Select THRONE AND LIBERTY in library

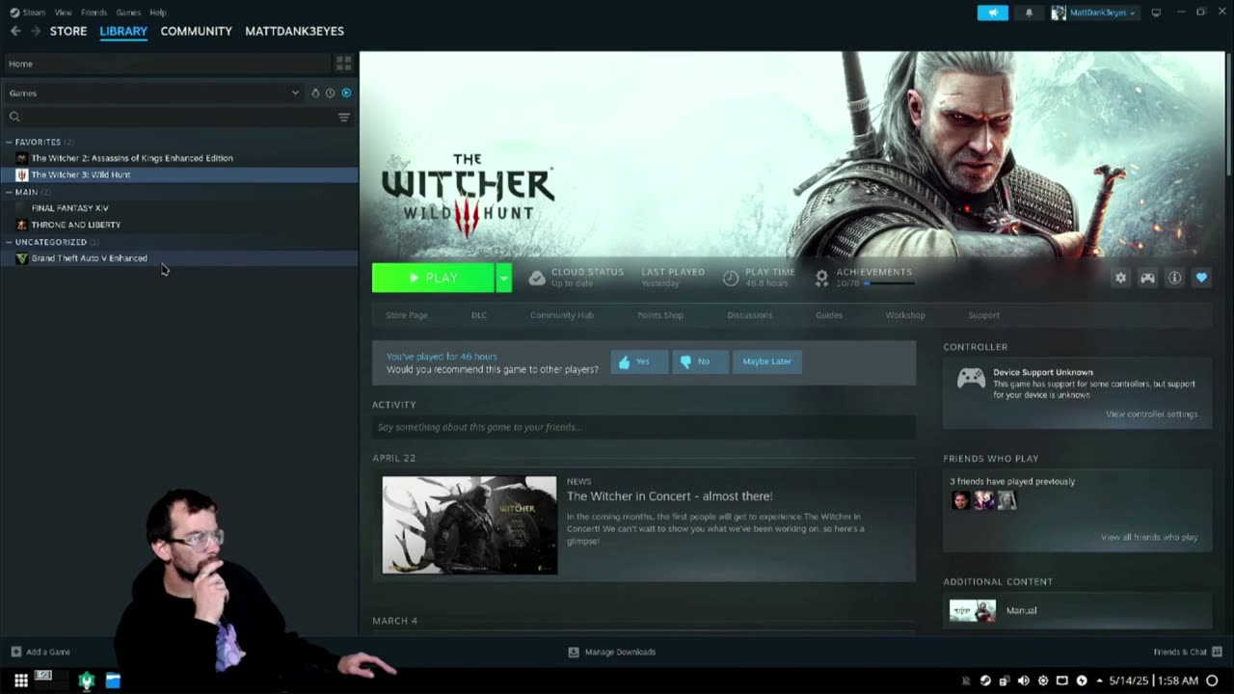(x=75, y=225)
